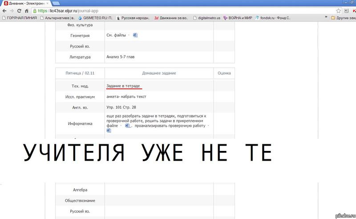The image size is (356, 219).
Task: Open the Home page icon
Action: [27, 11]
